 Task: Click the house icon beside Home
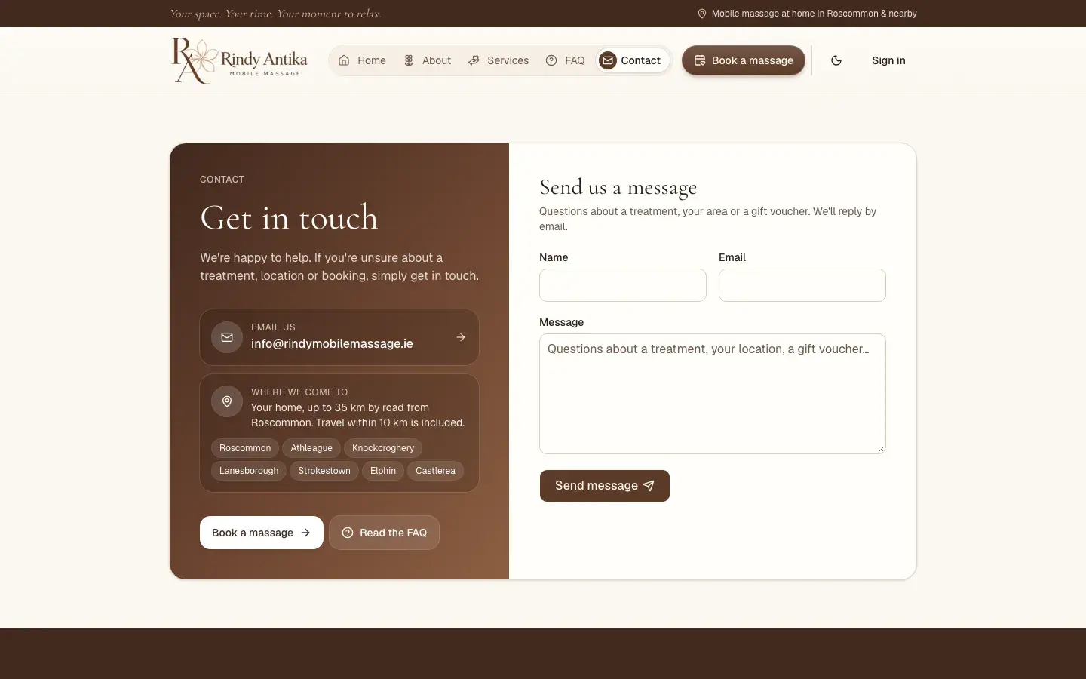pyautogui.click(x=344, y=60)
